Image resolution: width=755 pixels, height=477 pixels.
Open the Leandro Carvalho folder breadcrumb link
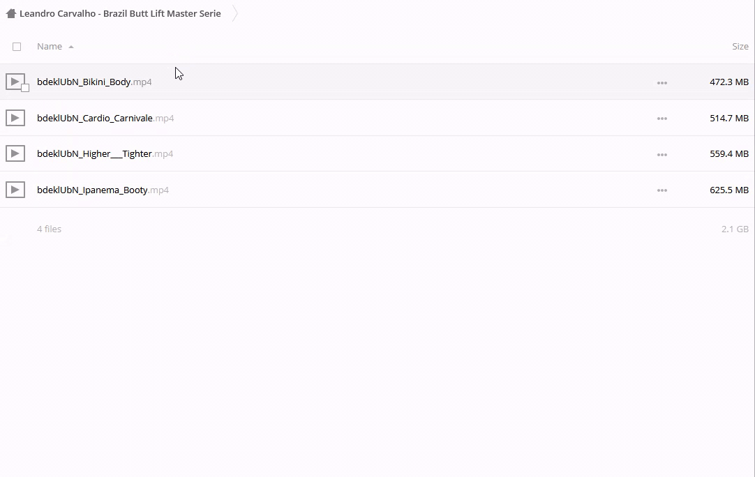tap(120, 13)
